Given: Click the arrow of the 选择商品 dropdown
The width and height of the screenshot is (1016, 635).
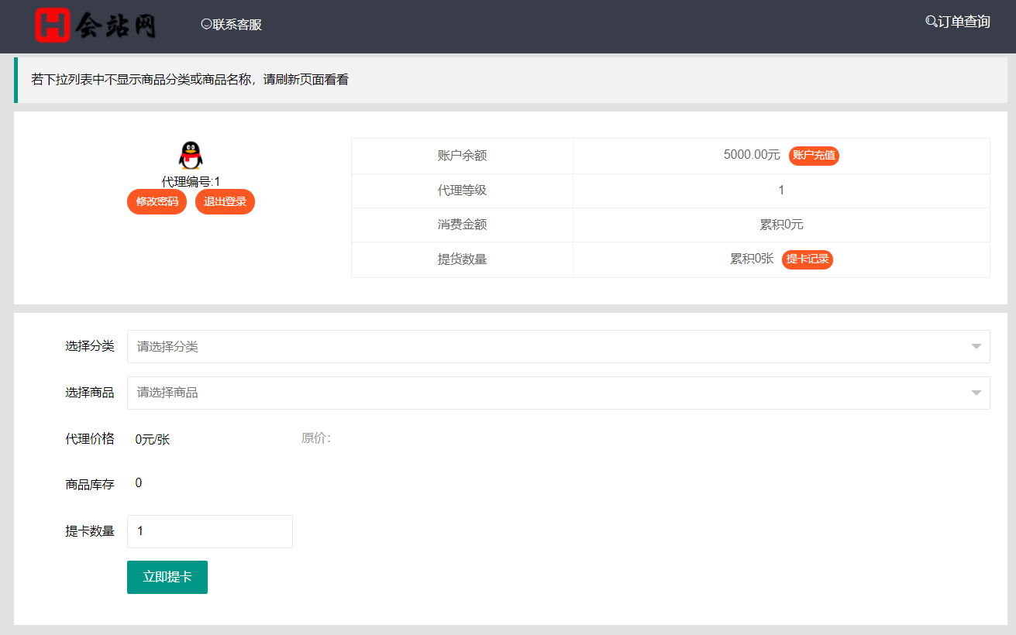Looking at the screenshot, I should [x=976, y=393].
